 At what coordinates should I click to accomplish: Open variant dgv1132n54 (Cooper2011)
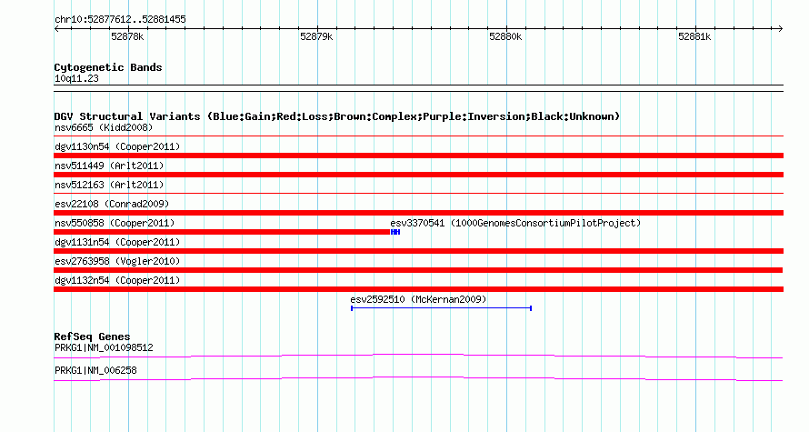point(117,280)
